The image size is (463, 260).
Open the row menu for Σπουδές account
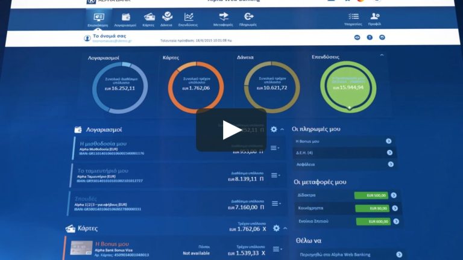click(276, 203)
